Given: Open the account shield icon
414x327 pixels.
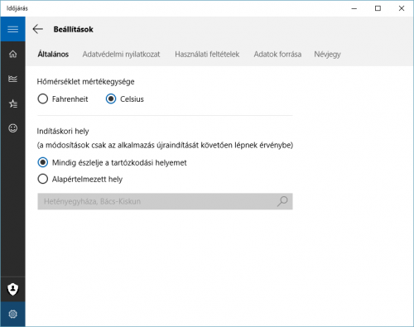Looking at the screenshot, I should (x=12, y=289).
